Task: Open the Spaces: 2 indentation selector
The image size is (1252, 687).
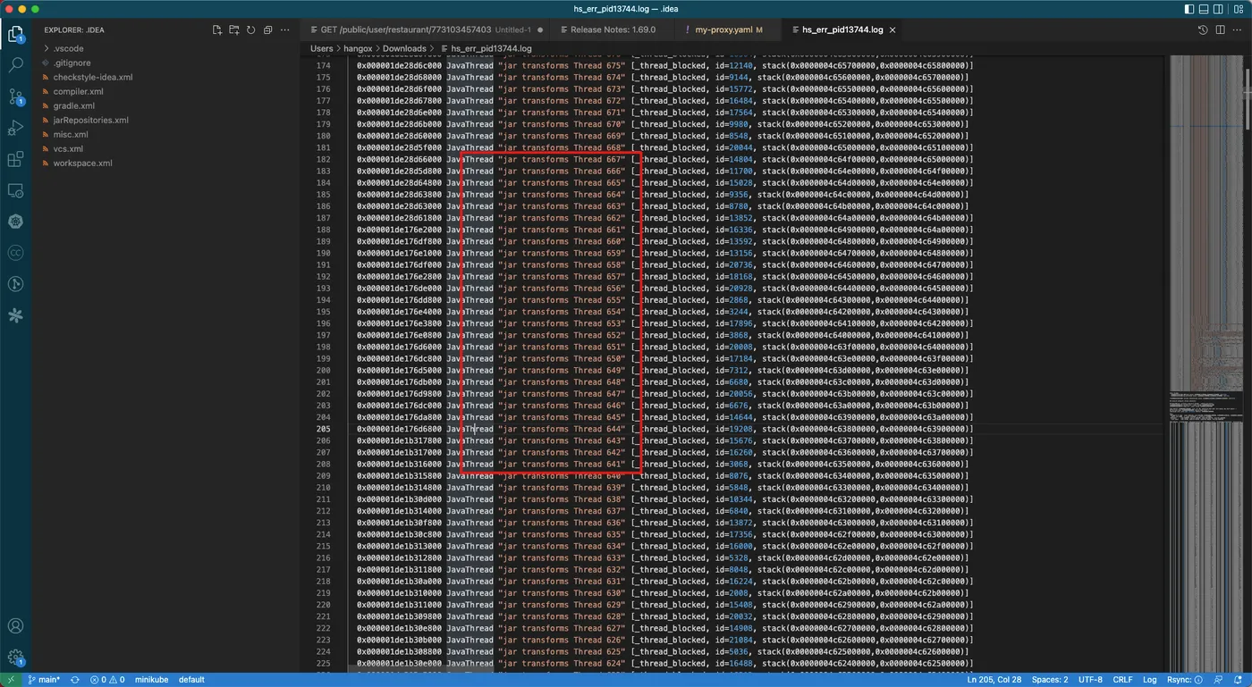Action: click(1050, 680)
